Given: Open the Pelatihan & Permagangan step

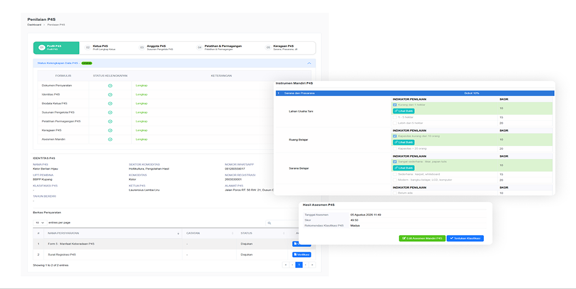Looking at the screenshot, I should tap(219, 48).
